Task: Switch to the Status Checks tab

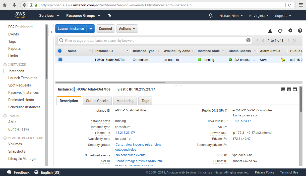Action: [97, 101]
